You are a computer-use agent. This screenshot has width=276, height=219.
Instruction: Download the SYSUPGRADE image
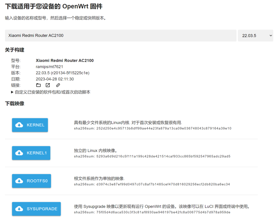(x=36, y=209)
